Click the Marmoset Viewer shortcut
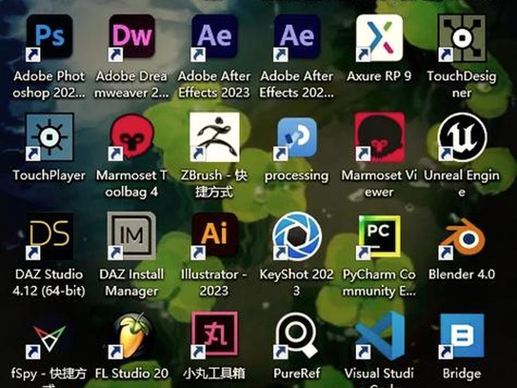Image resolution: width=517 pixels, height=388 pixels. click(x=380, y=136)
